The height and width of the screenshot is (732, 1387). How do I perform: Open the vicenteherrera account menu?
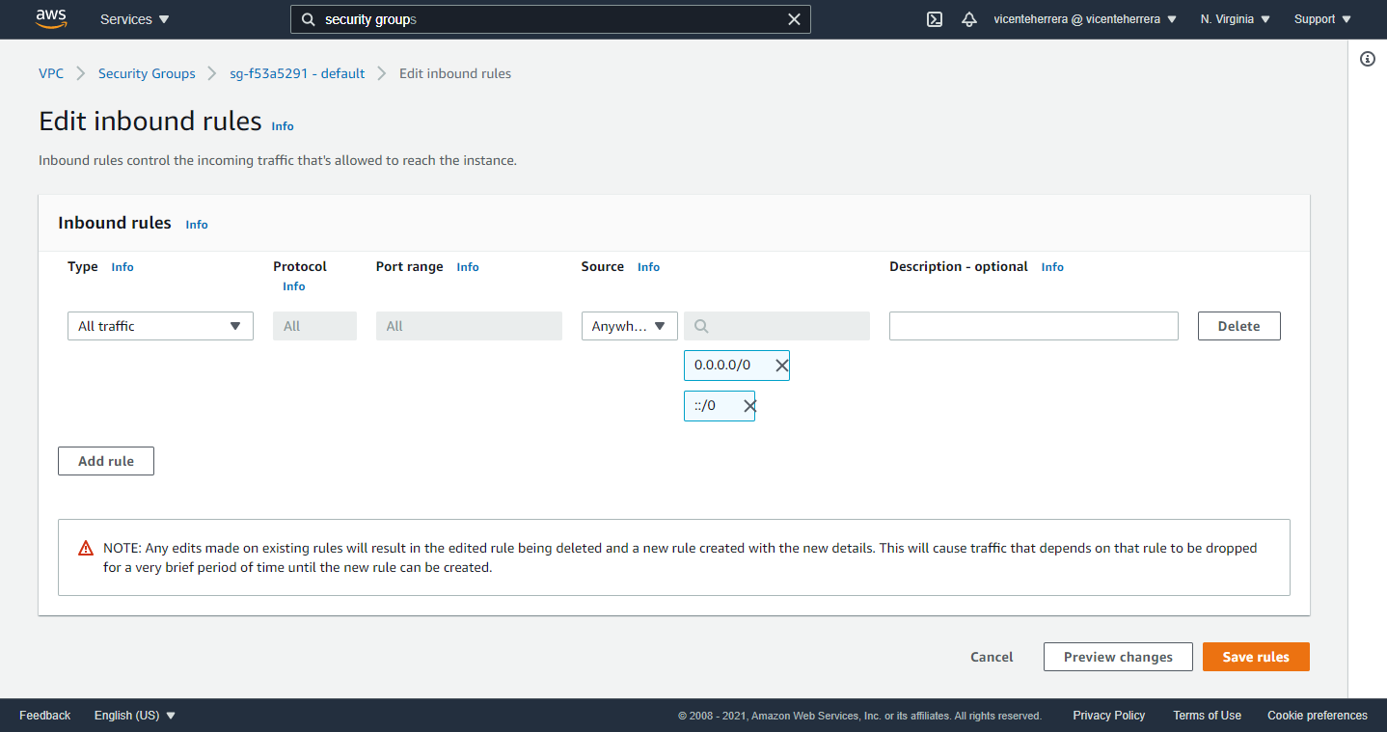[1085, 19]
